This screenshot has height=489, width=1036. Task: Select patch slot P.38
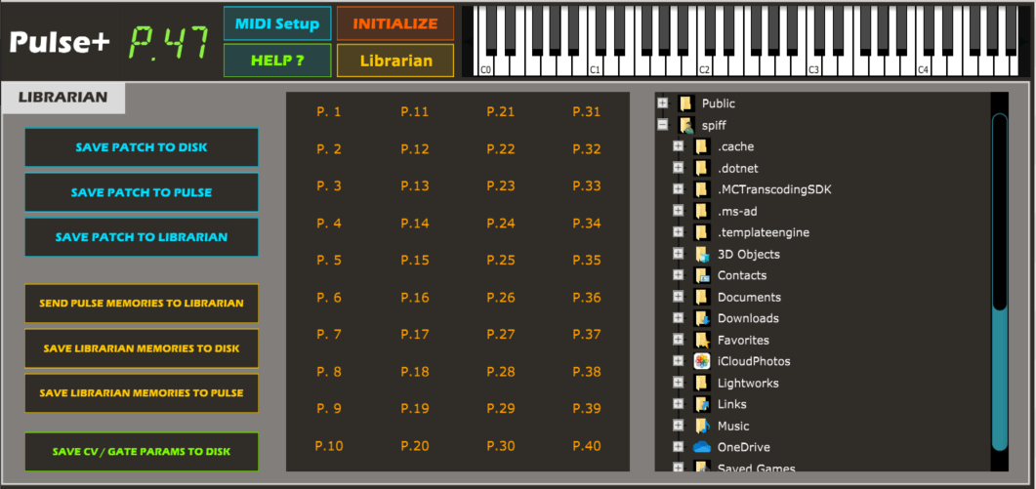coord(587,371)
